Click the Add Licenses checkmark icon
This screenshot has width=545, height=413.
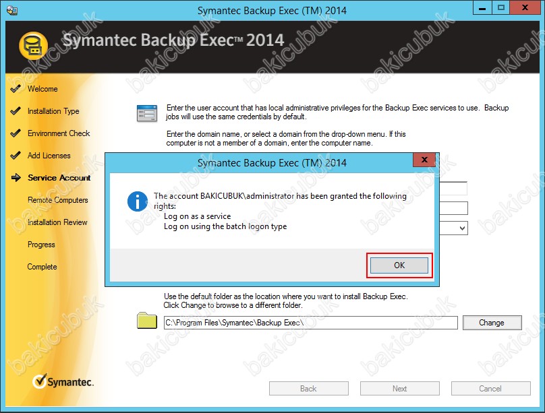pyautogui.click(x=16, y=155)
